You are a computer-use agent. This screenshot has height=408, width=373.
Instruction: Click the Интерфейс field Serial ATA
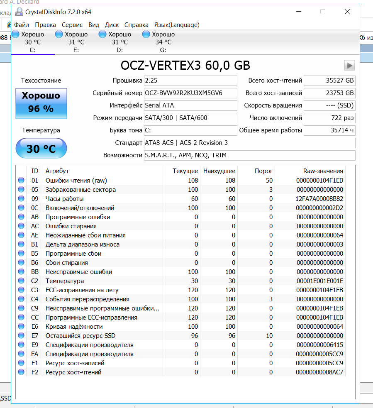click(x=190, y=105)
